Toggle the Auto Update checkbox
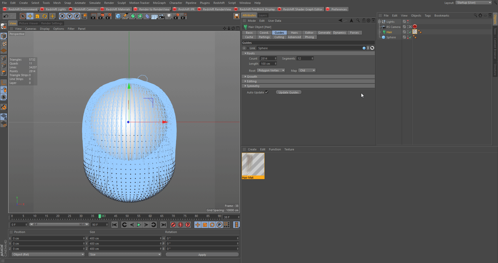498x263 pixels. [x=267, y=92]
